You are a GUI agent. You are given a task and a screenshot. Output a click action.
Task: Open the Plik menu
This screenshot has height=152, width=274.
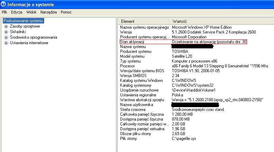click(x=4, y=12)
